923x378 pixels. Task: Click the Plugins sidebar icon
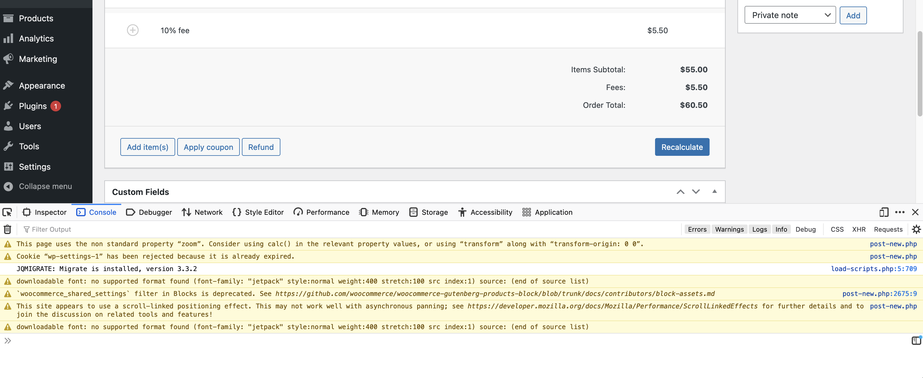9,105
